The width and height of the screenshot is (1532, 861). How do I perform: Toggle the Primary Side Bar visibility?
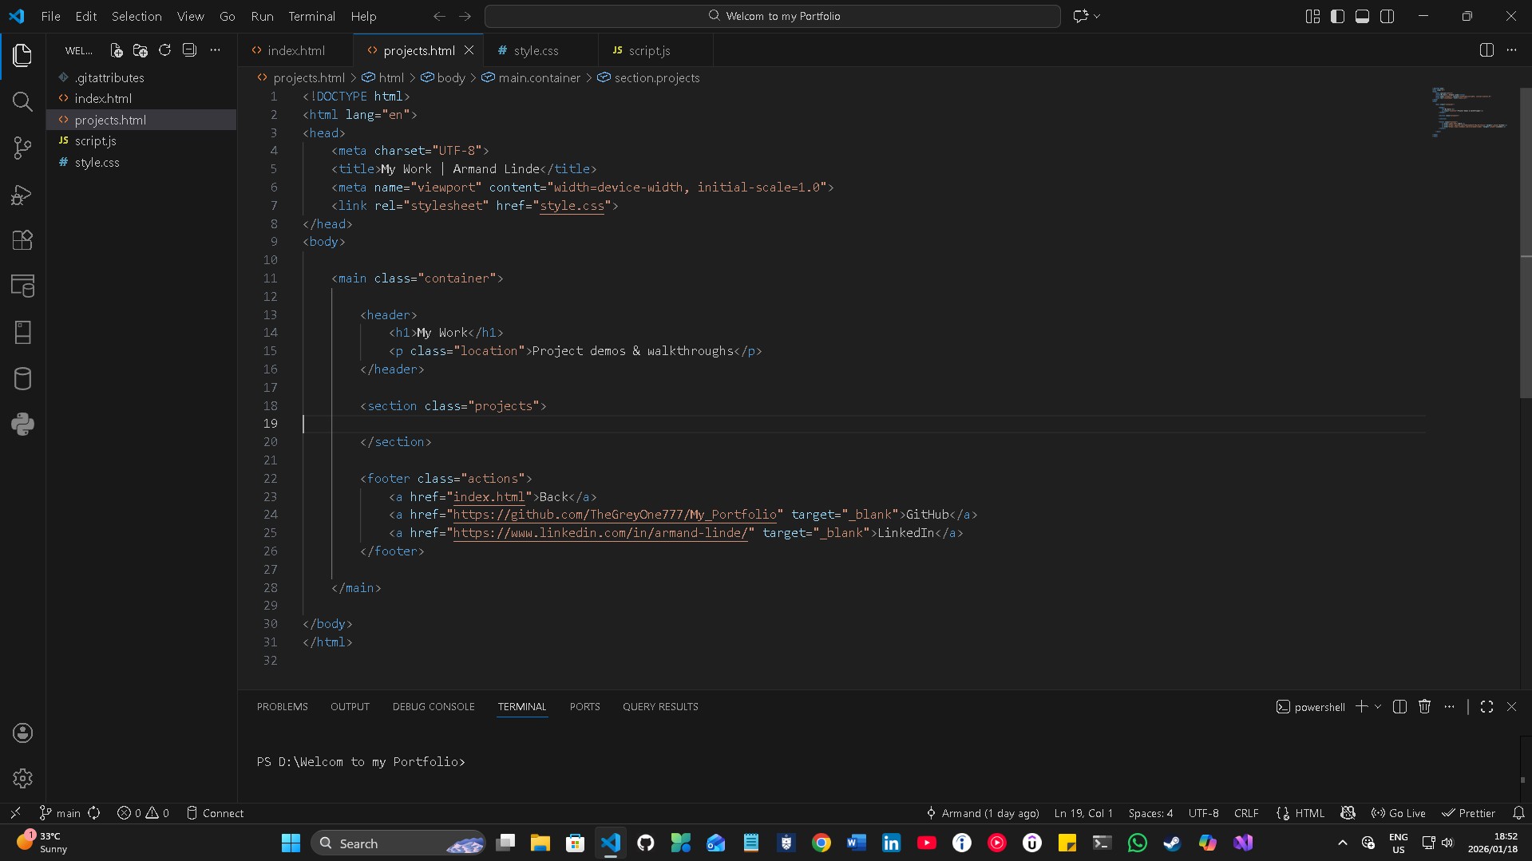pyautogui.click(x=1336, y=16)
